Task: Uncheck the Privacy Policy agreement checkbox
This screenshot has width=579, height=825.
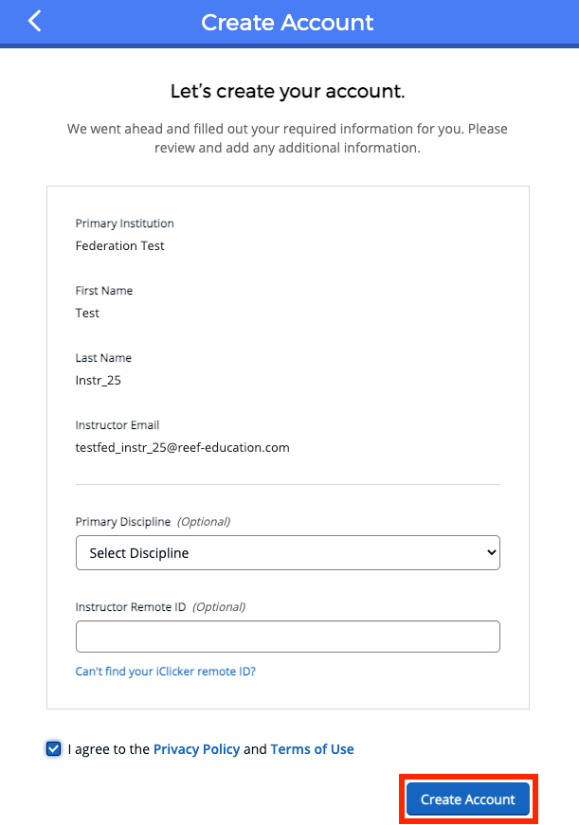Action: (53, 748)
